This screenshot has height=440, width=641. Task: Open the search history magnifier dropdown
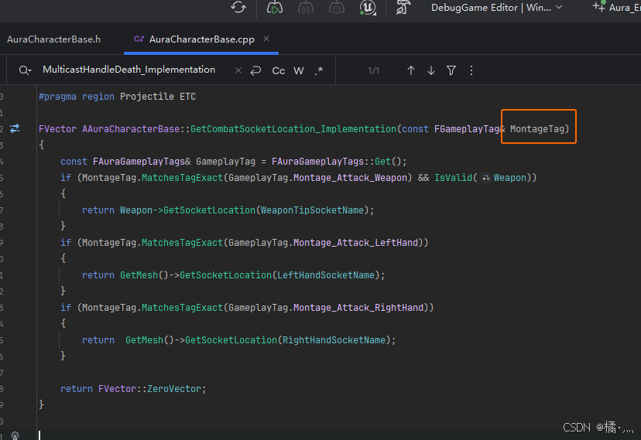point(25,70)
